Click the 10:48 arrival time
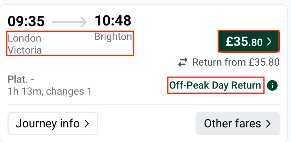Image resolution: width=291 pixels, height=142 pixels. point(113,21)
